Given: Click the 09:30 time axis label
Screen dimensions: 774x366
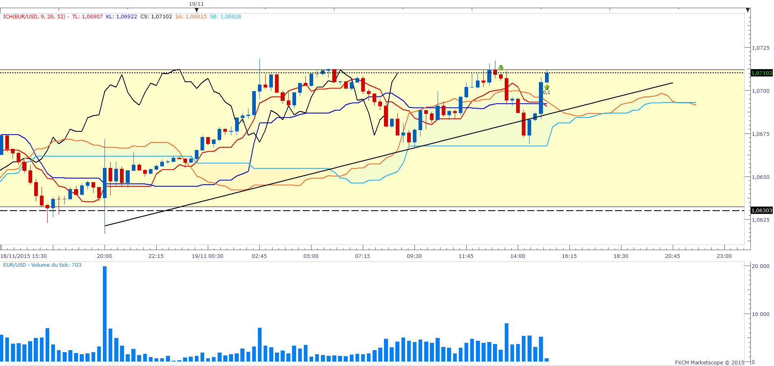Looking at the screenshot, I should pos(414,256).
